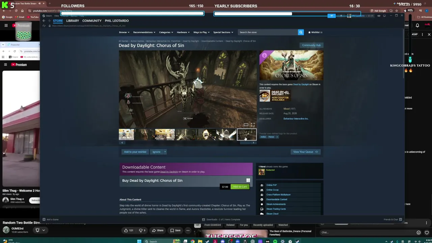Toggle fullscreen on the trailer video

pyautogui.click(x=253, y=125)
